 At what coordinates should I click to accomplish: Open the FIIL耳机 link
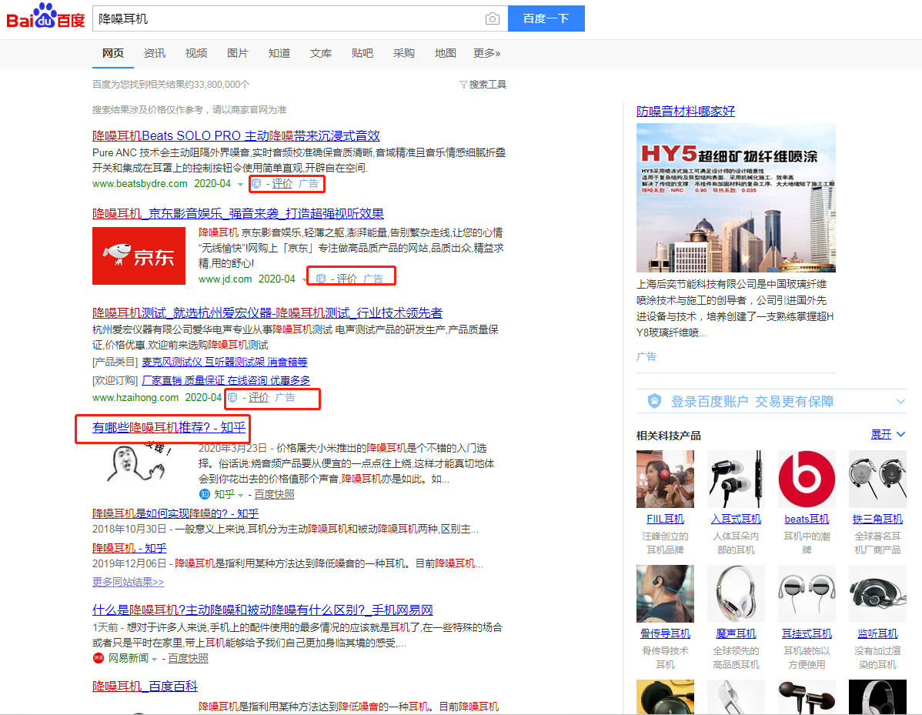(665, 519)
